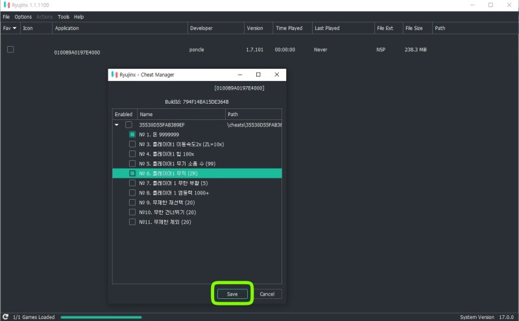Maximize the Cheat Manager dialog
Viewport: 519px width, 321px height.
258,75
